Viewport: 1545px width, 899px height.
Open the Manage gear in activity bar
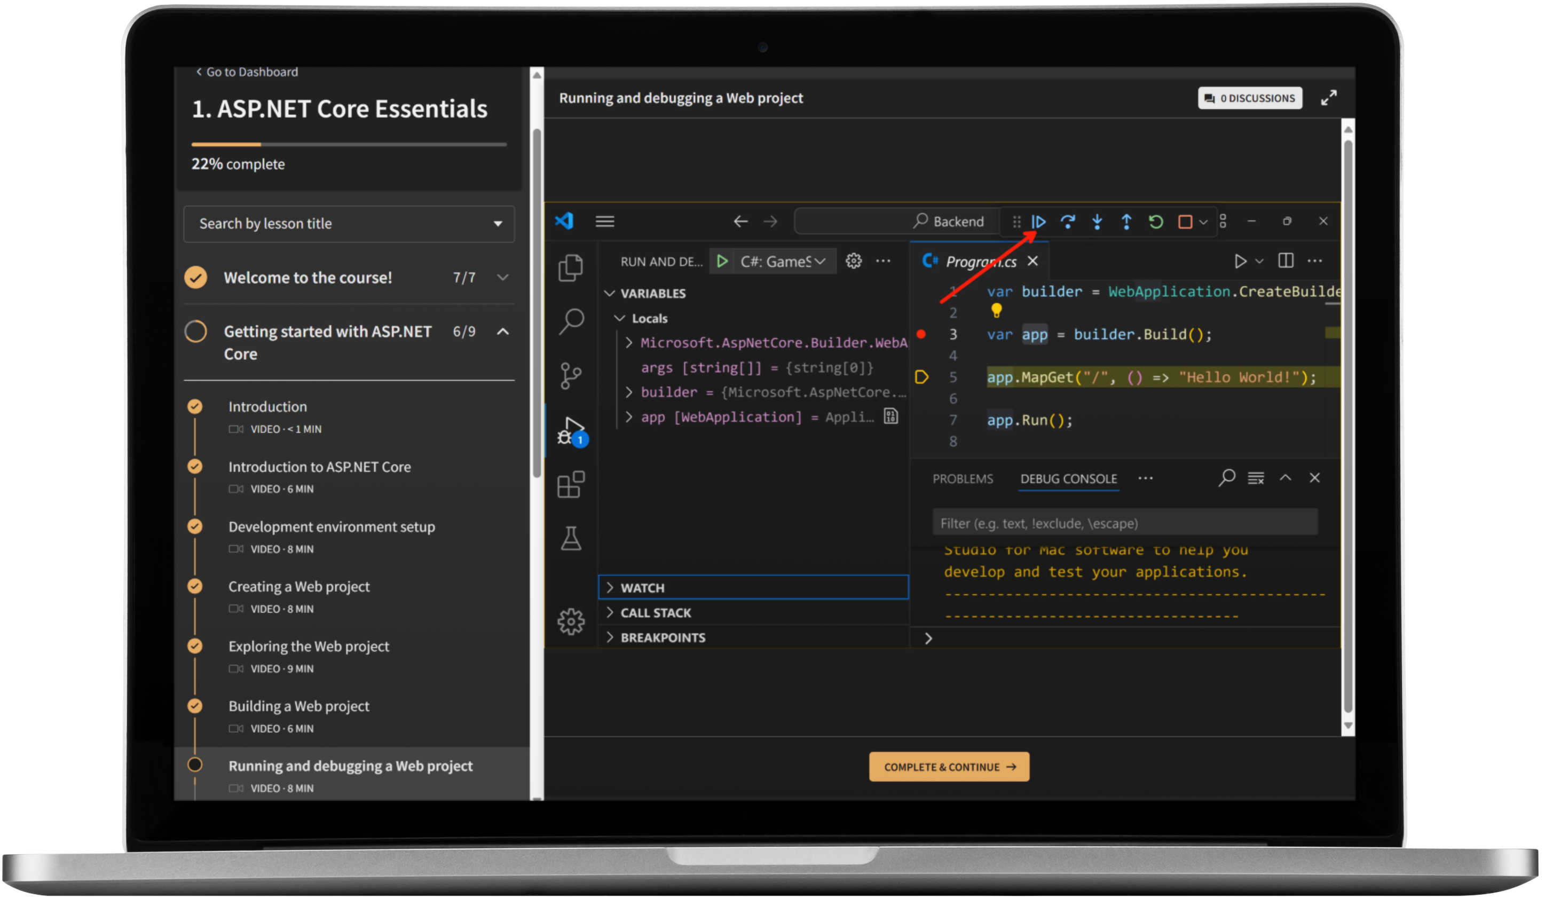coord(571,622)
